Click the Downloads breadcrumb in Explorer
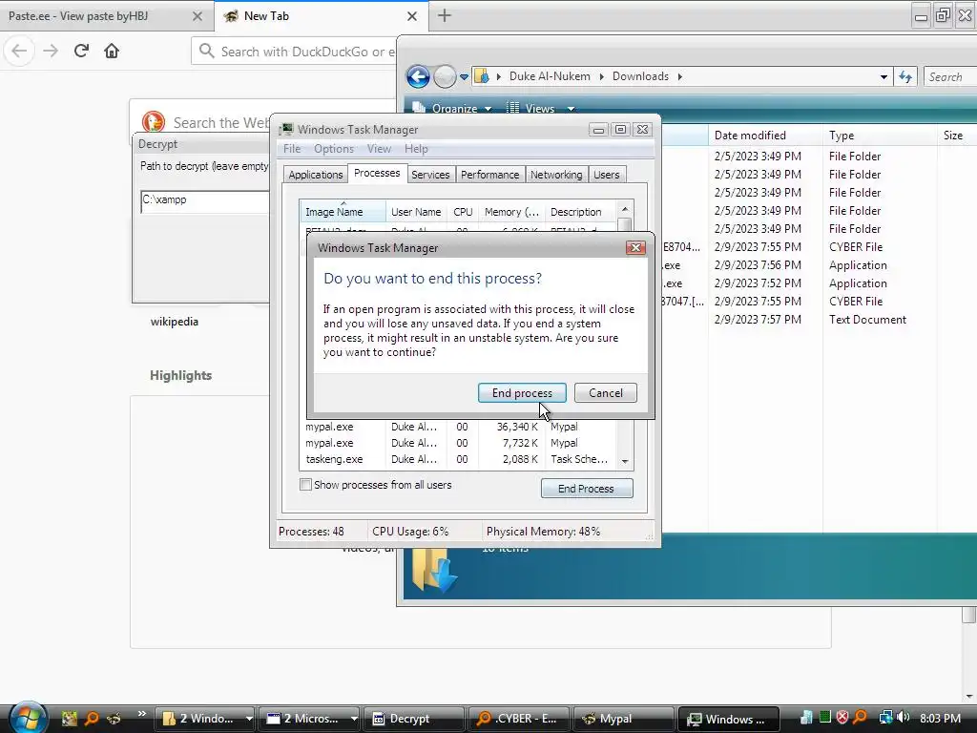 coord(640,76)
